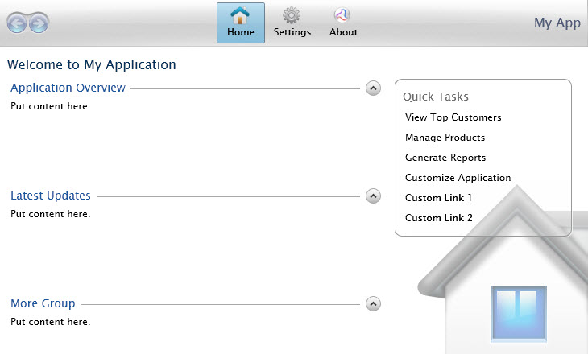Open the Customize Application link

pyautogui.click(x=458, y=178)
